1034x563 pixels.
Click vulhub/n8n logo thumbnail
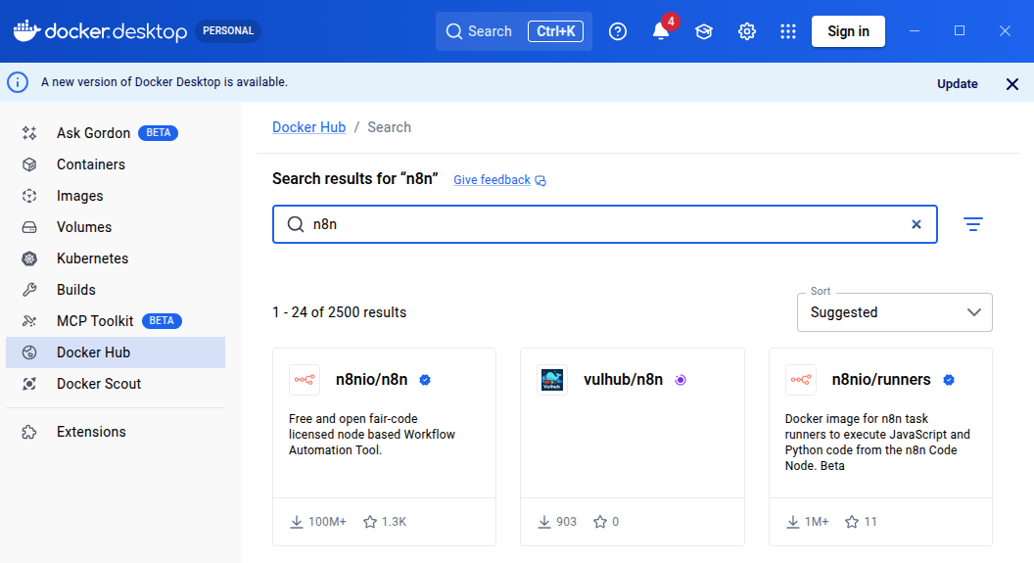click(x=552, y=380)
